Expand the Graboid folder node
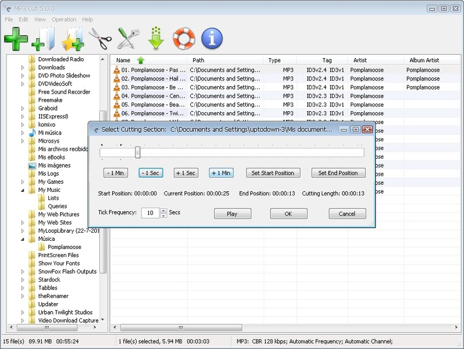This screenshot has width=464, height=349. click(23, 108)
